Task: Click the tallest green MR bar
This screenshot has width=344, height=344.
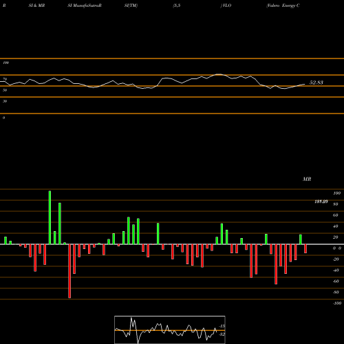Action: 50,217
